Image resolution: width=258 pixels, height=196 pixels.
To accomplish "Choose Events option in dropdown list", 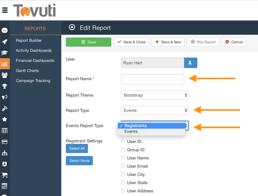I will click(x=131, y=132).
